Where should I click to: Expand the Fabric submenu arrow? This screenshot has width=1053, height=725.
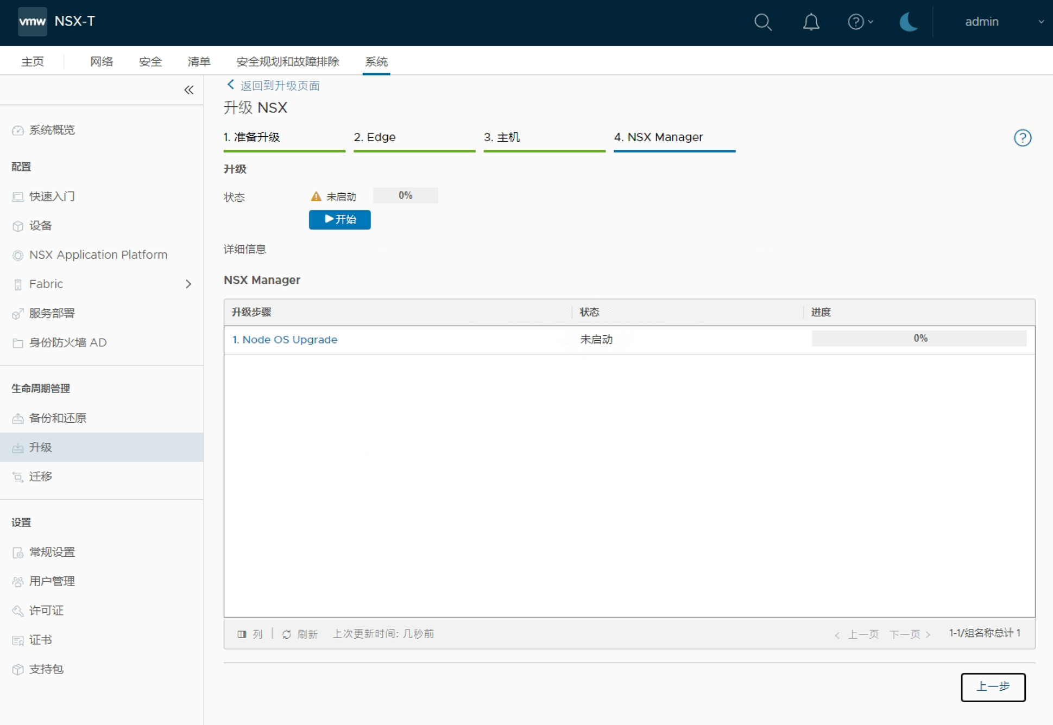click(188, 284)
